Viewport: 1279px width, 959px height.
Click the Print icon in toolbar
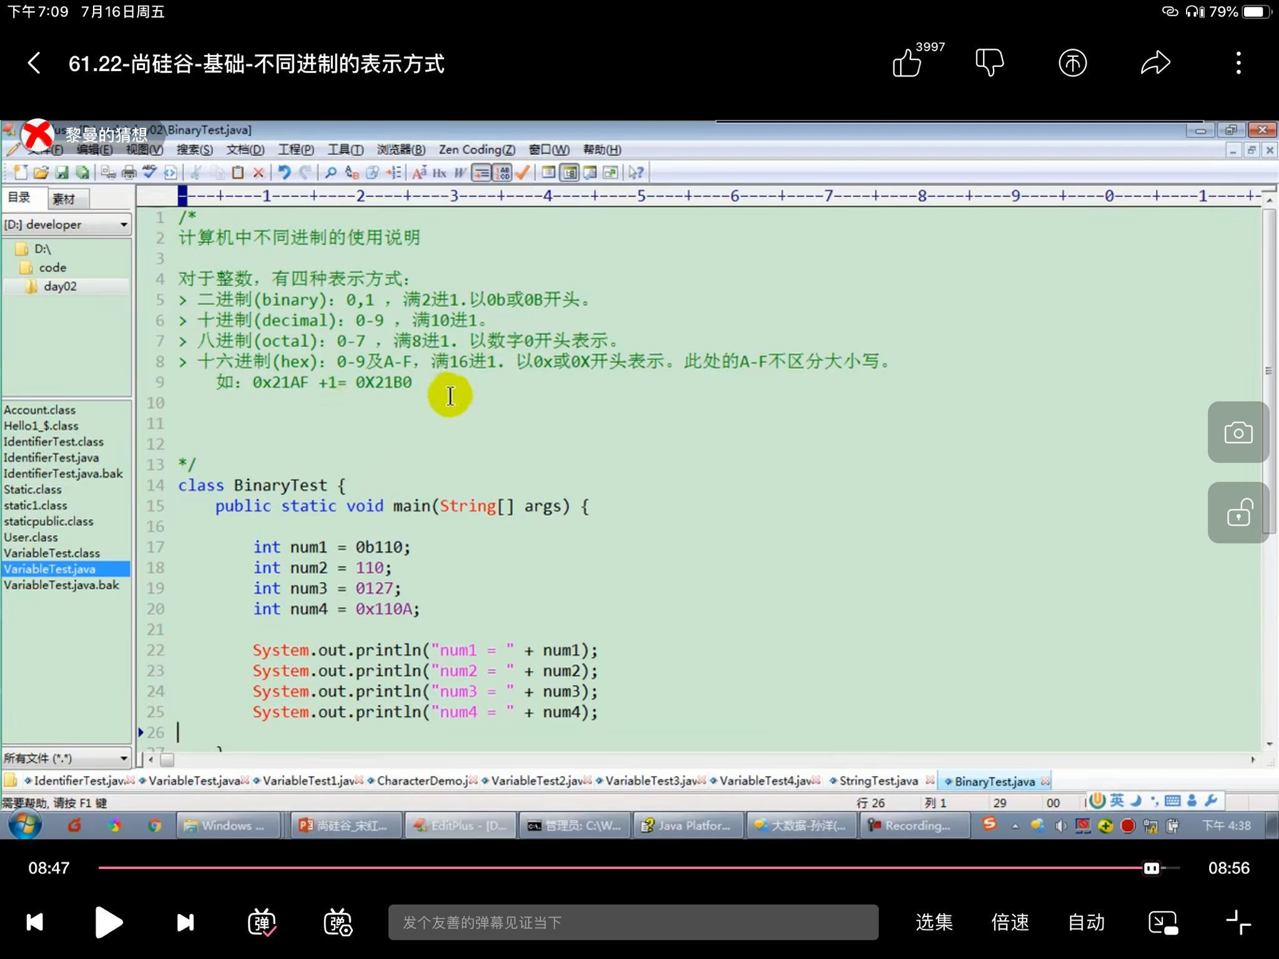(x=129, y=173)
